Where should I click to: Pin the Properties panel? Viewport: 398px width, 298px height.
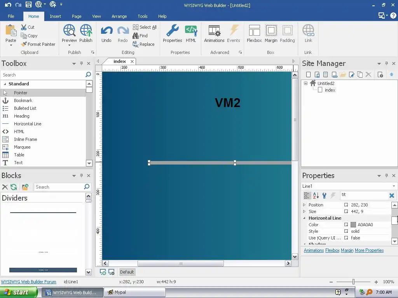[x=386, y=176]
